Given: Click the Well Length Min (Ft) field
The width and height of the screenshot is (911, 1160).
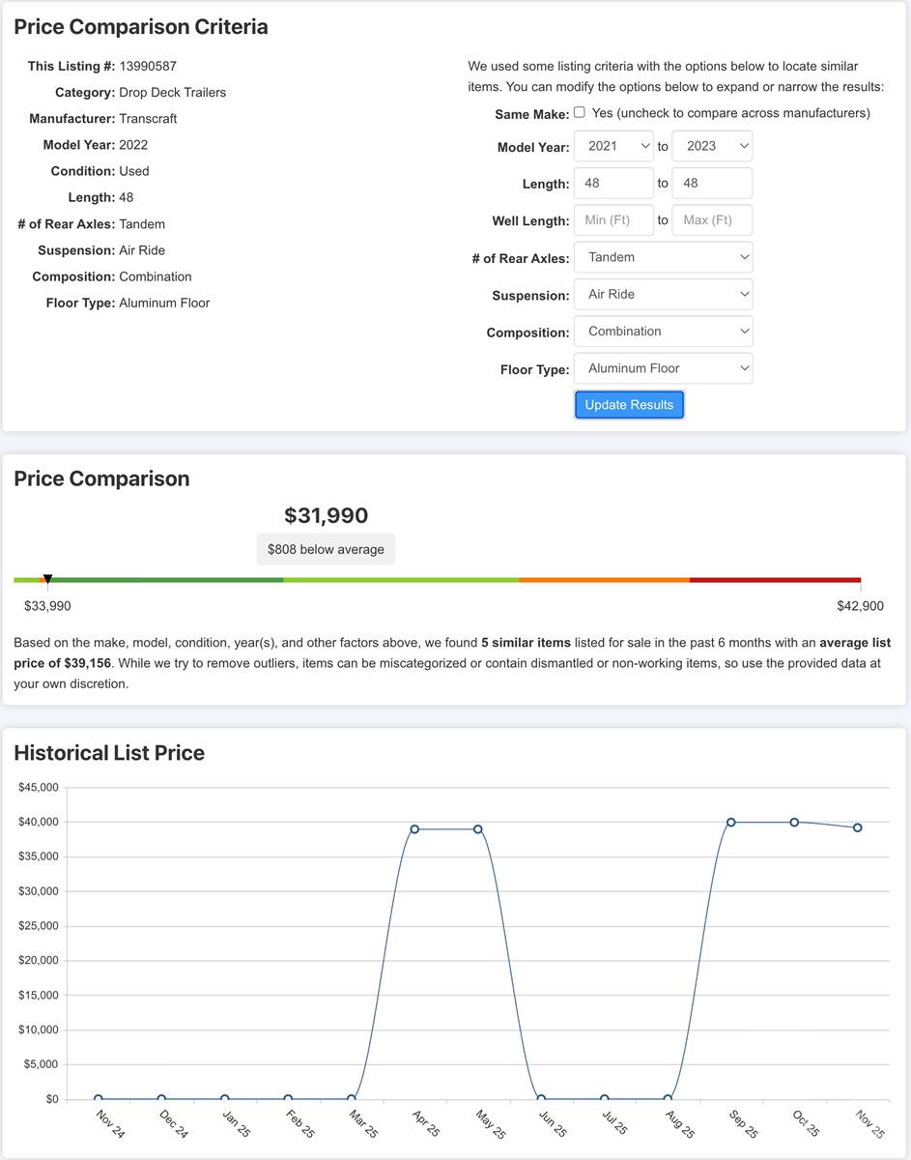Looking at the screenshot, I should click(x=613, y=220).
